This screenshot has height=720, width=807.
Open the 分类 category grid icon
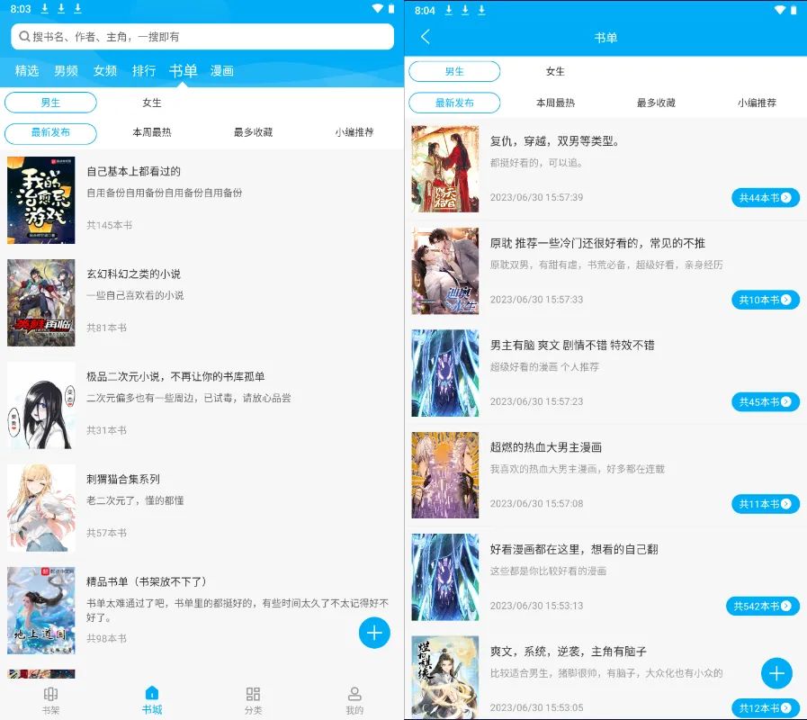point(253,695)
